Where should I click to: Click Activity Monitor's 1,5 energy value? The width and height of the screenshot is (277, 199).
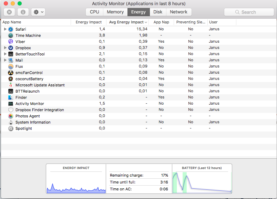[x=102, y=103]
